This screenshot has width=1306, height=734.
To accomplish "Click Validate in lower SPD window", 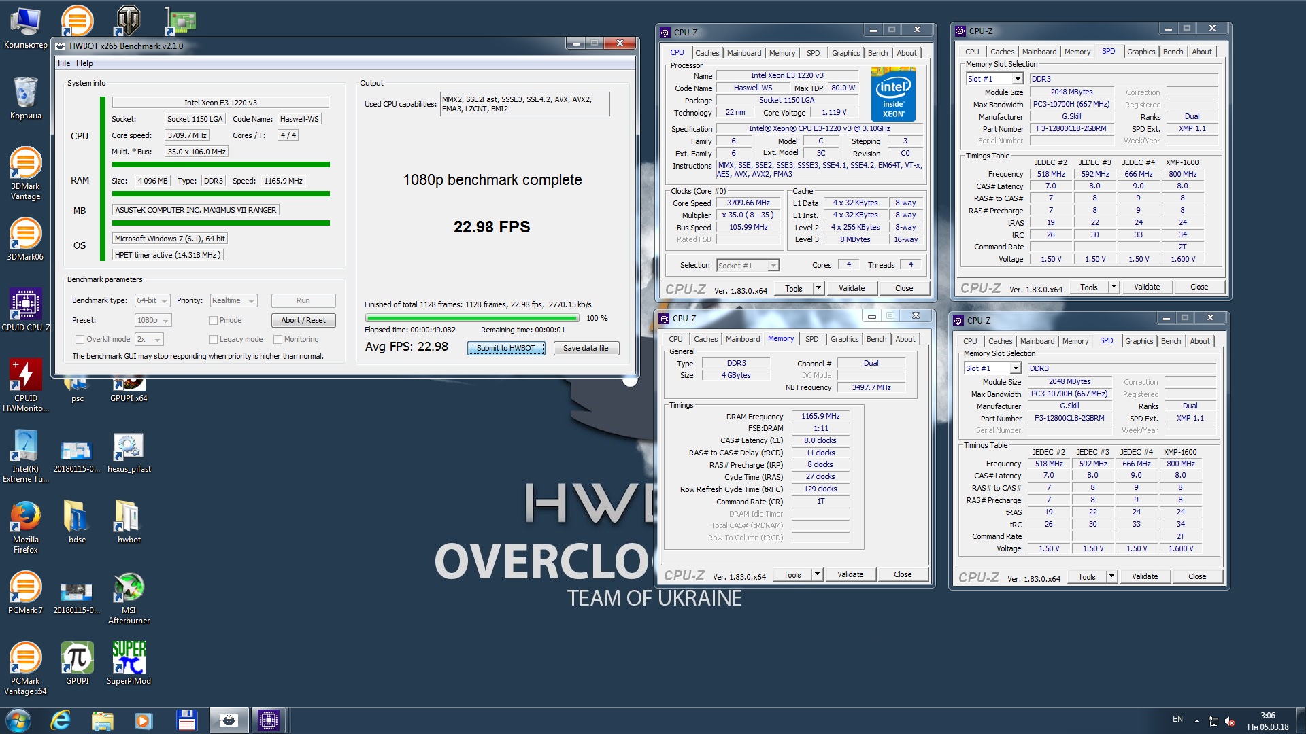I will click(x=1145, y=576).
